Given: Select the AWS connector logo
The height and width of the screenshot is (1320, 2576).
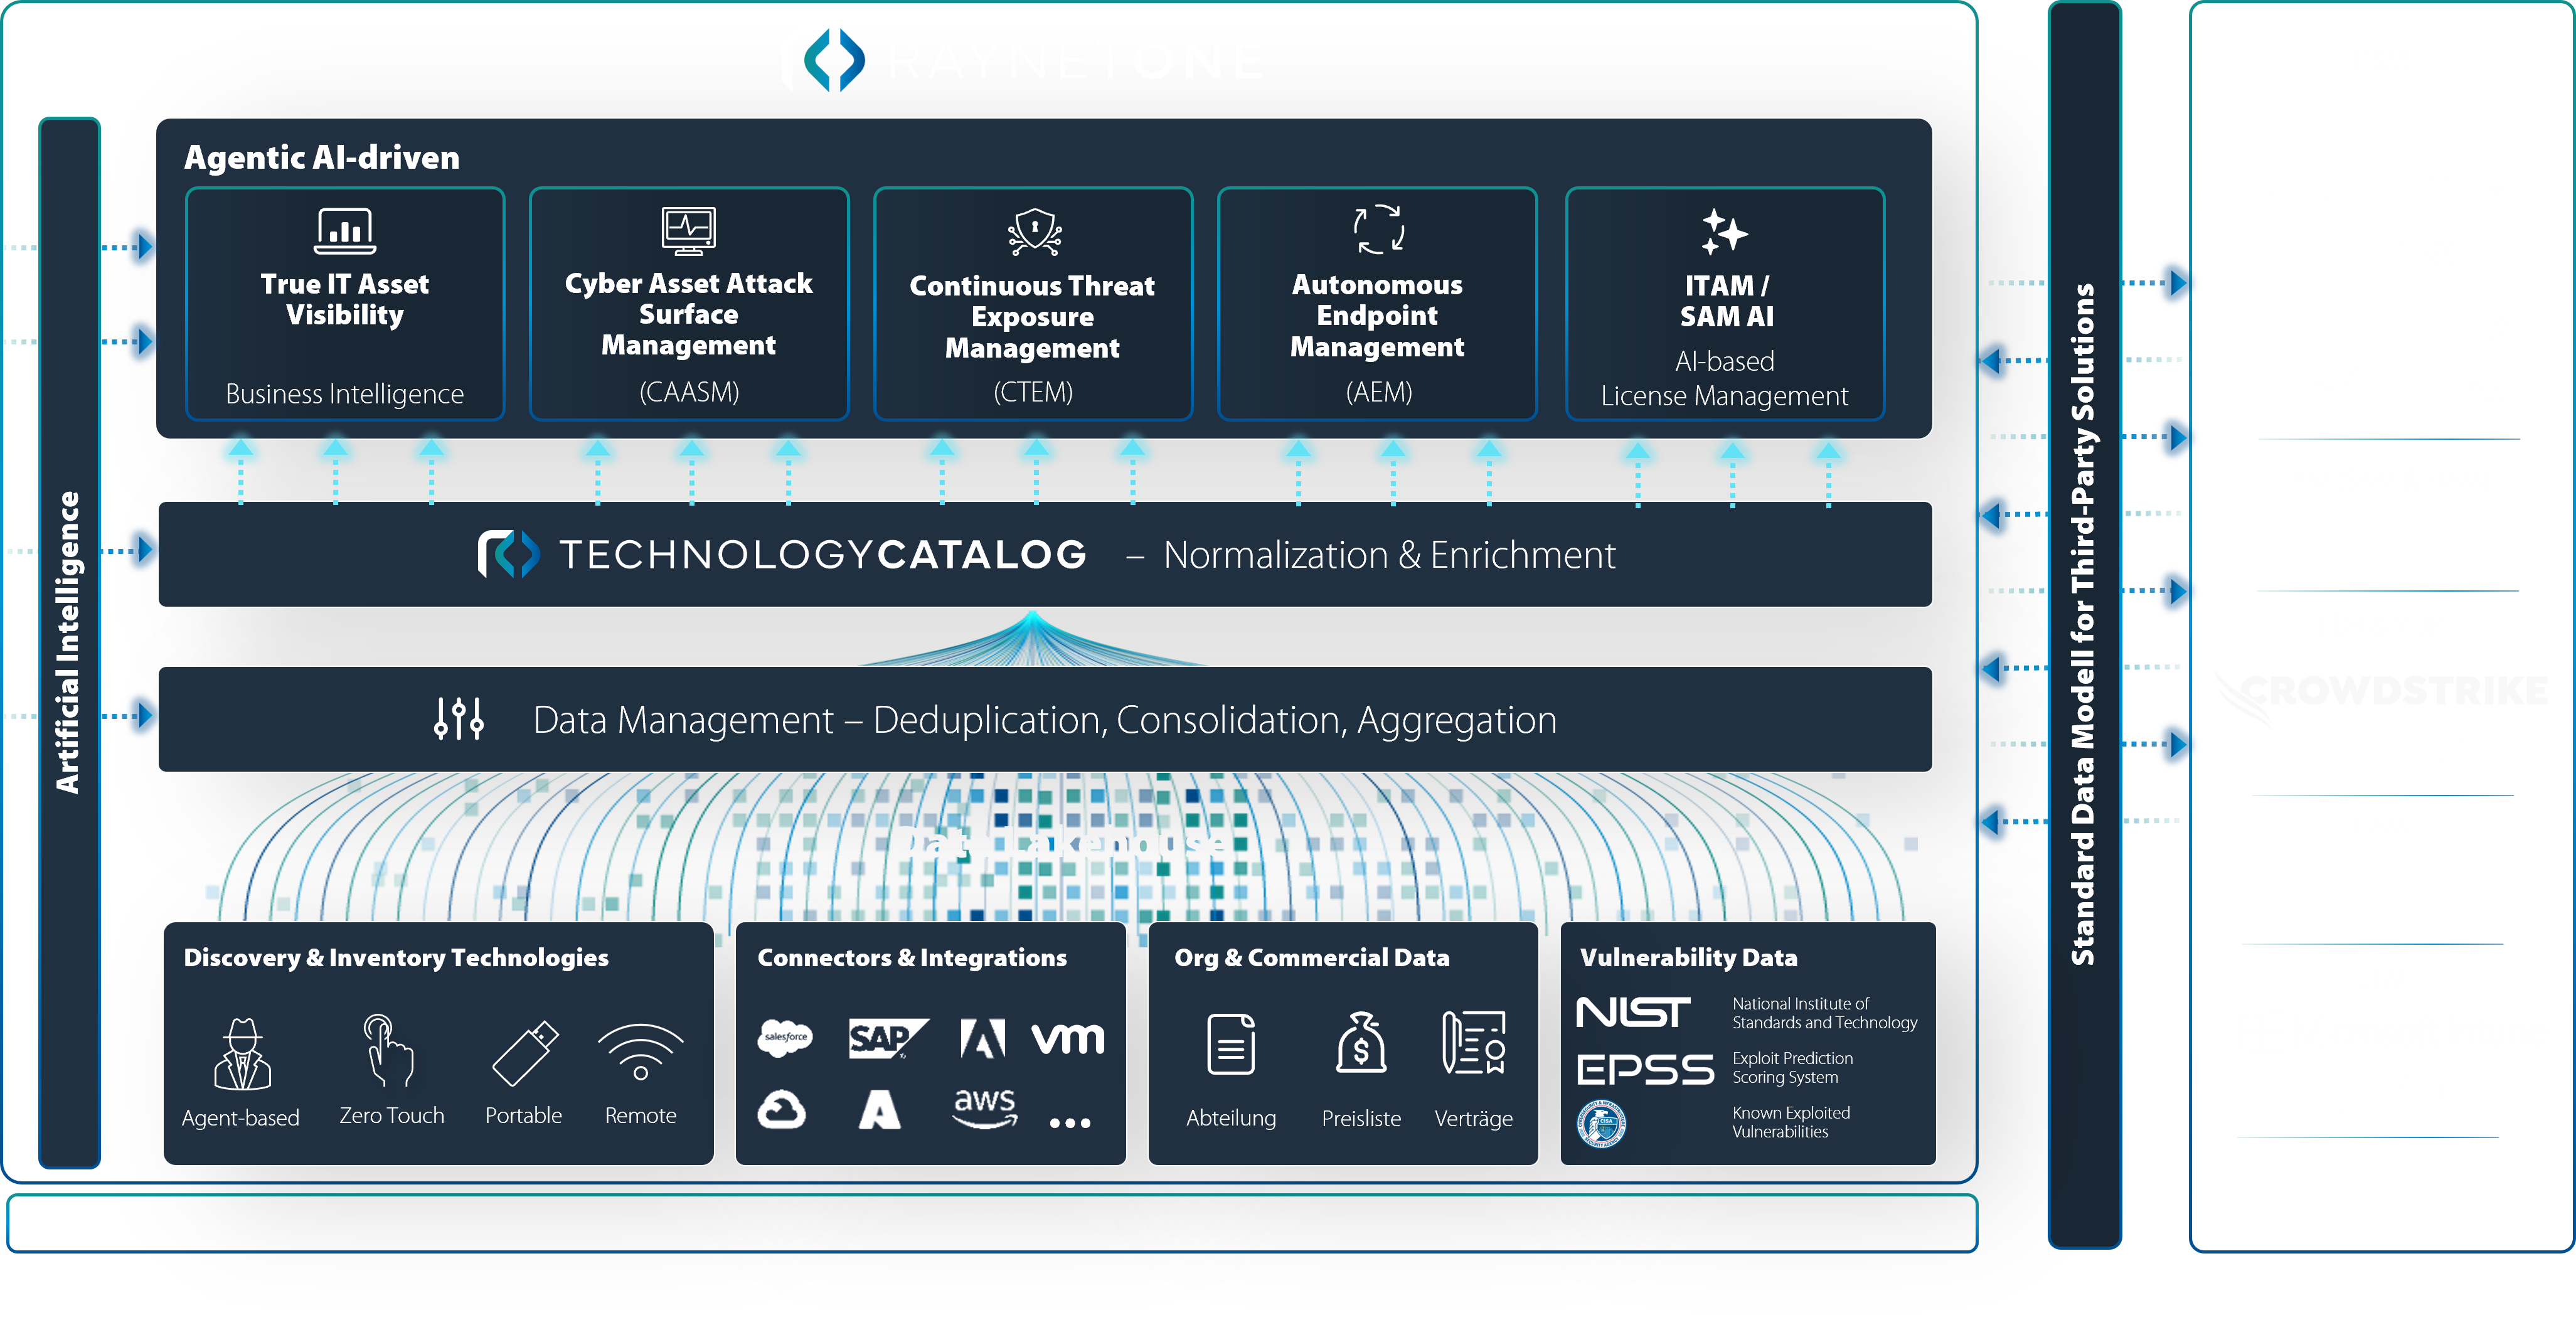Looking at the screenshot, I should [985, 1108].
